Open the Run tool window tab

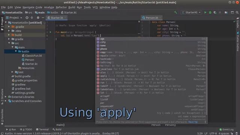coord(11,129)
